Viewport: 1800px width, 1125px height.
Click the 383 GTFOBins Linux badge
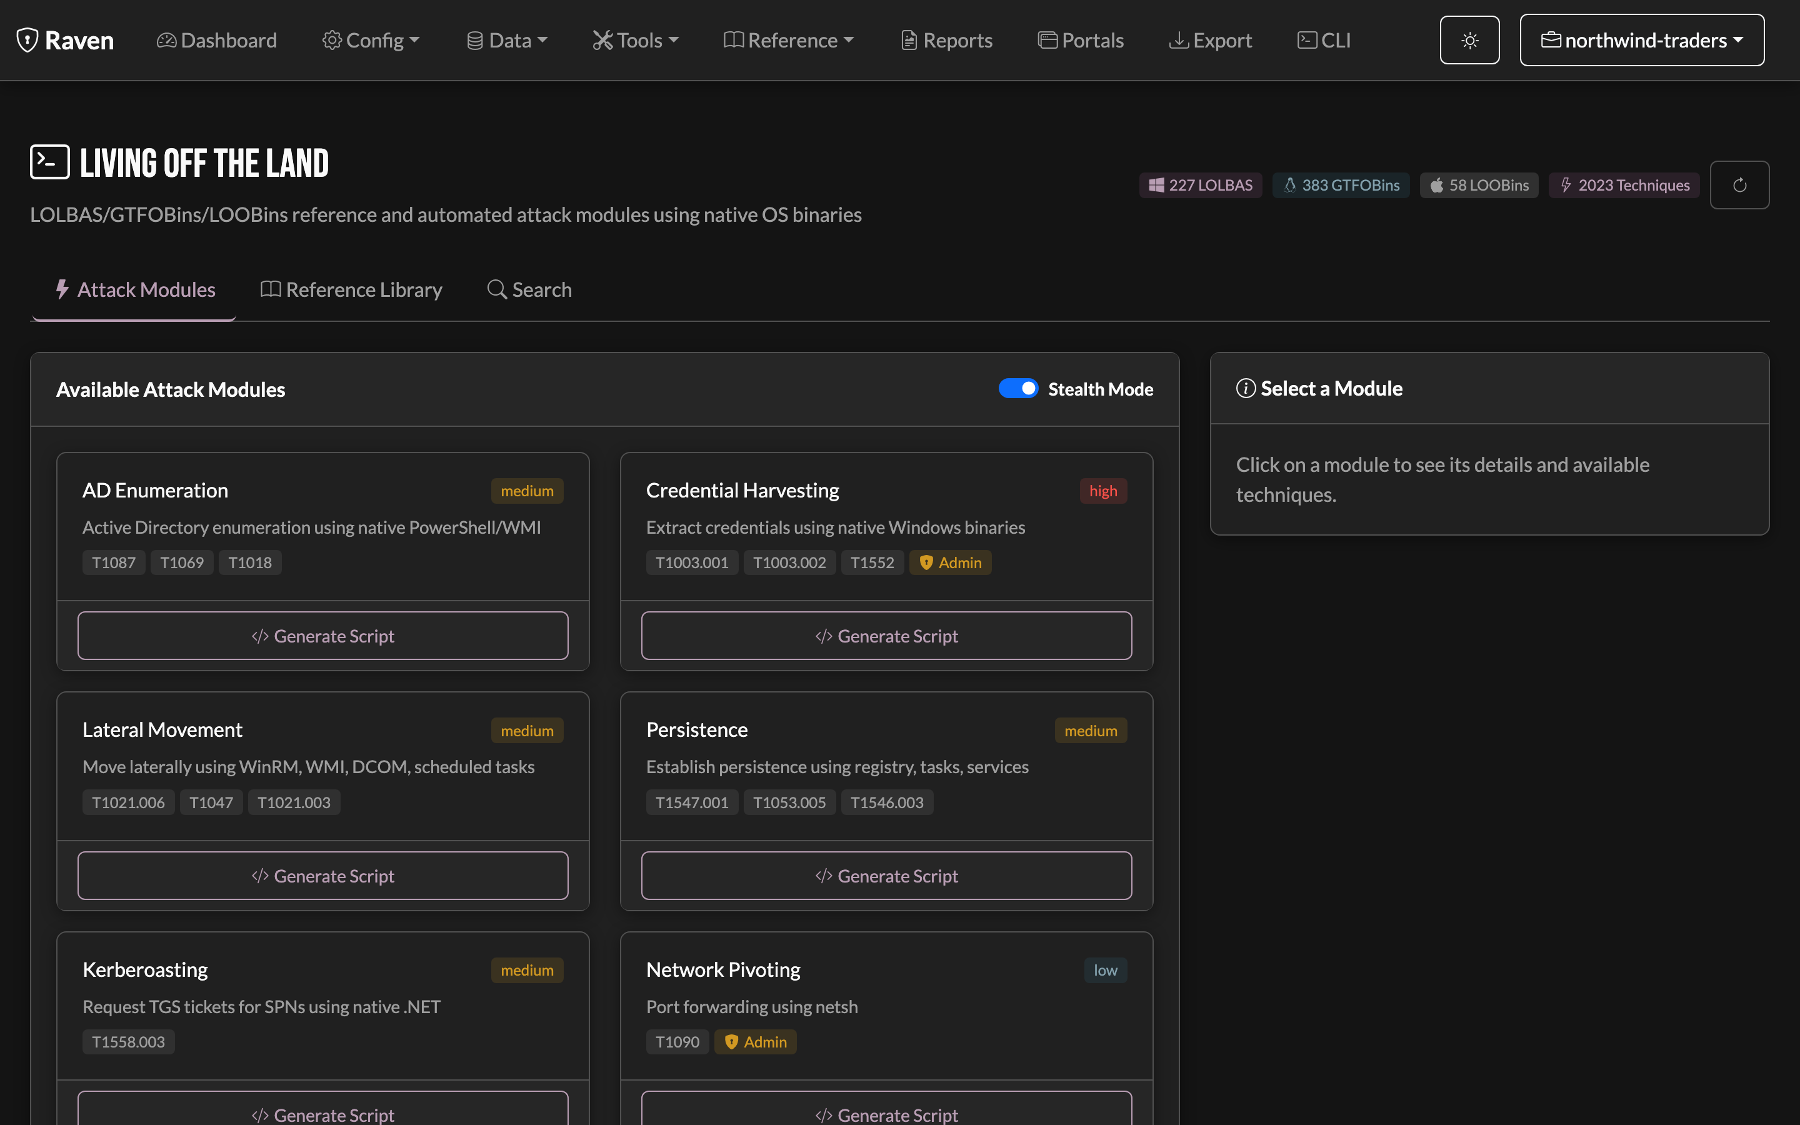click(x=1341, y=185)
